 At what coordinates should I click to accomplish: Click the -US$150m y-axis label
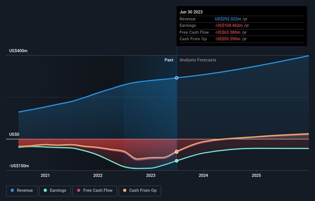click(19, 166)
